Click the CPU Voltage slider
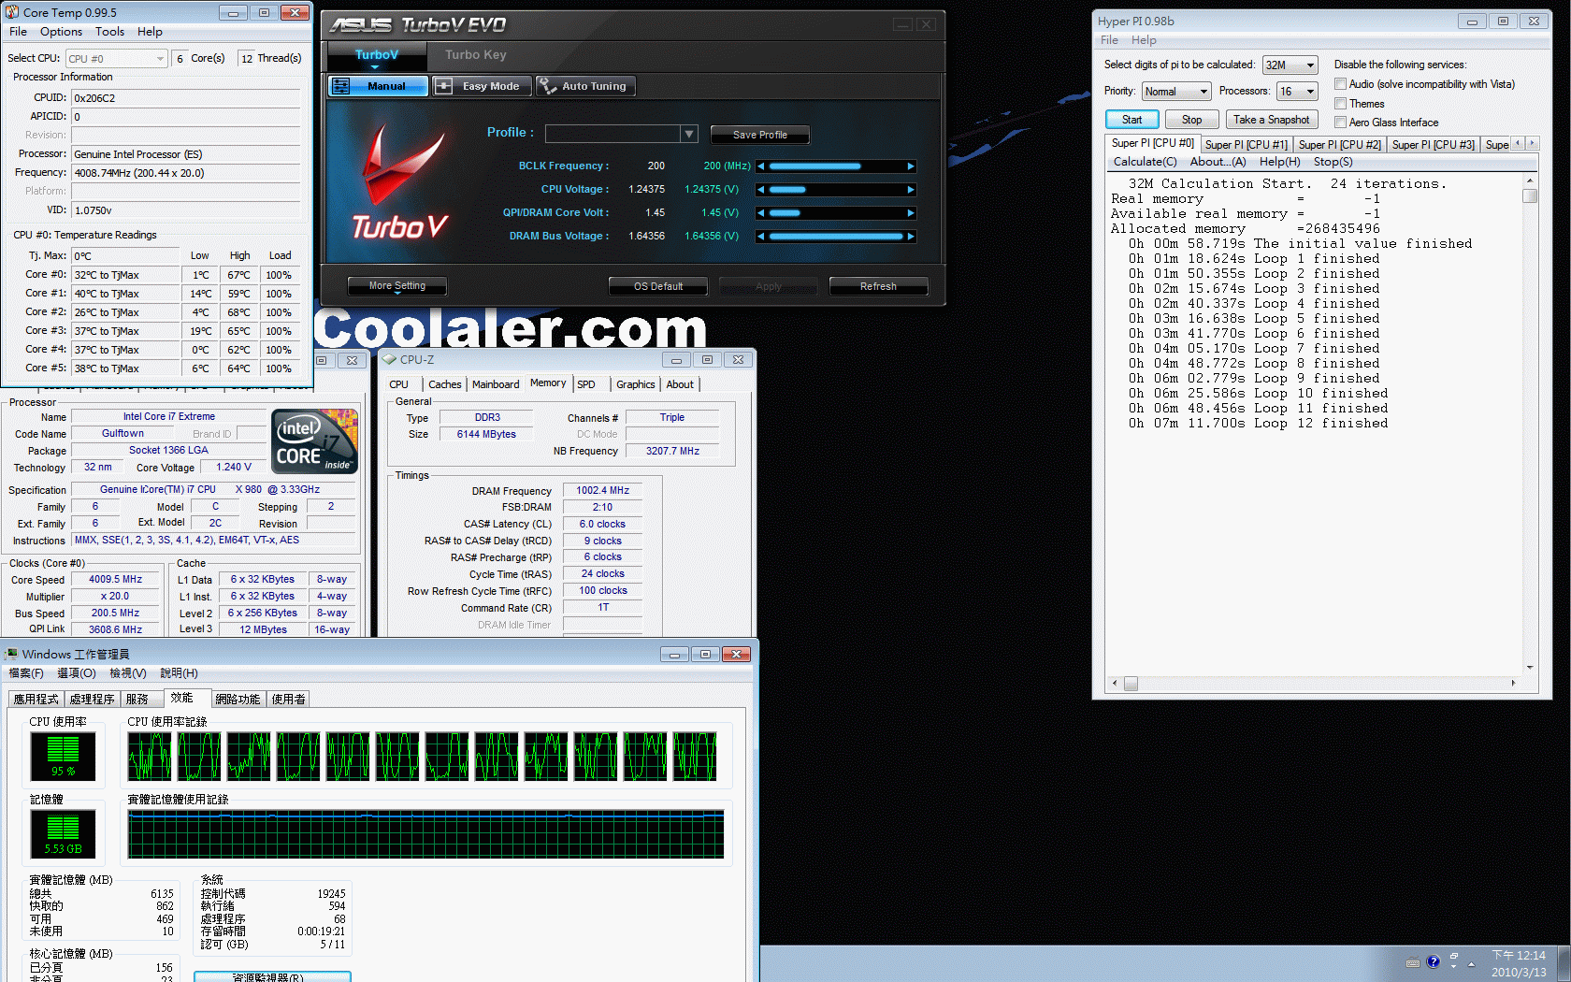Image resolution: width=1571 pixels, height=982 pixels. pos(836,190)
